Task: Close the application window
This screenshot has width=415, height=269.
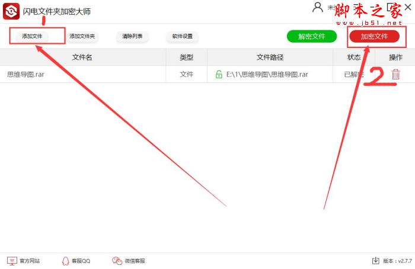Action: coord(408,7)
